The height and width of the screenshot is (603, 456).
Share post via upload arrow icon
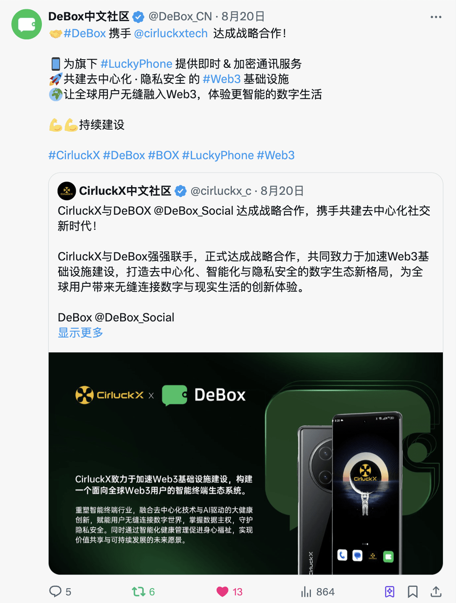[x=436, y=591]
